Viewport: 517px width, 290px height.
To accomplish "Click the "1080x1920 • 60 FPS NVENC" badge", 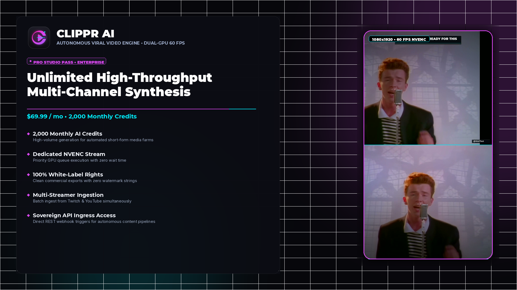I will [x=399, y=39].
